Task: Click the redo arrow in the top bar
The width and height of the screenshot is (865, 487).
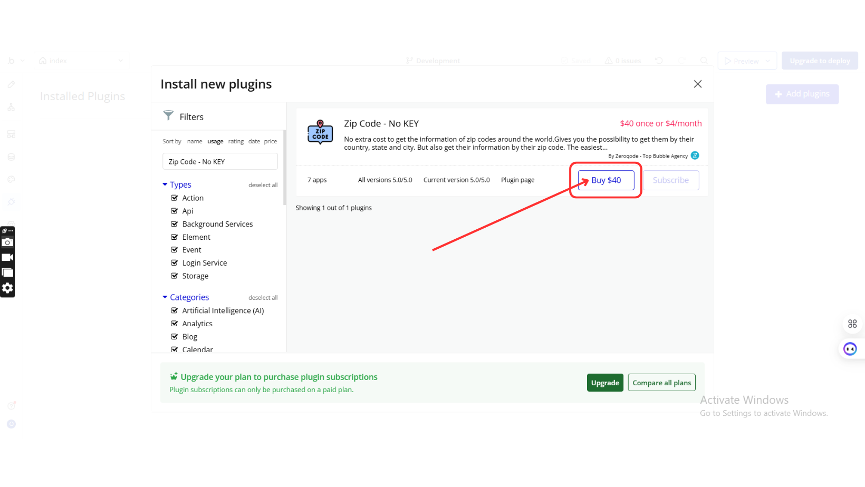Action: click(x=681, y=61)
